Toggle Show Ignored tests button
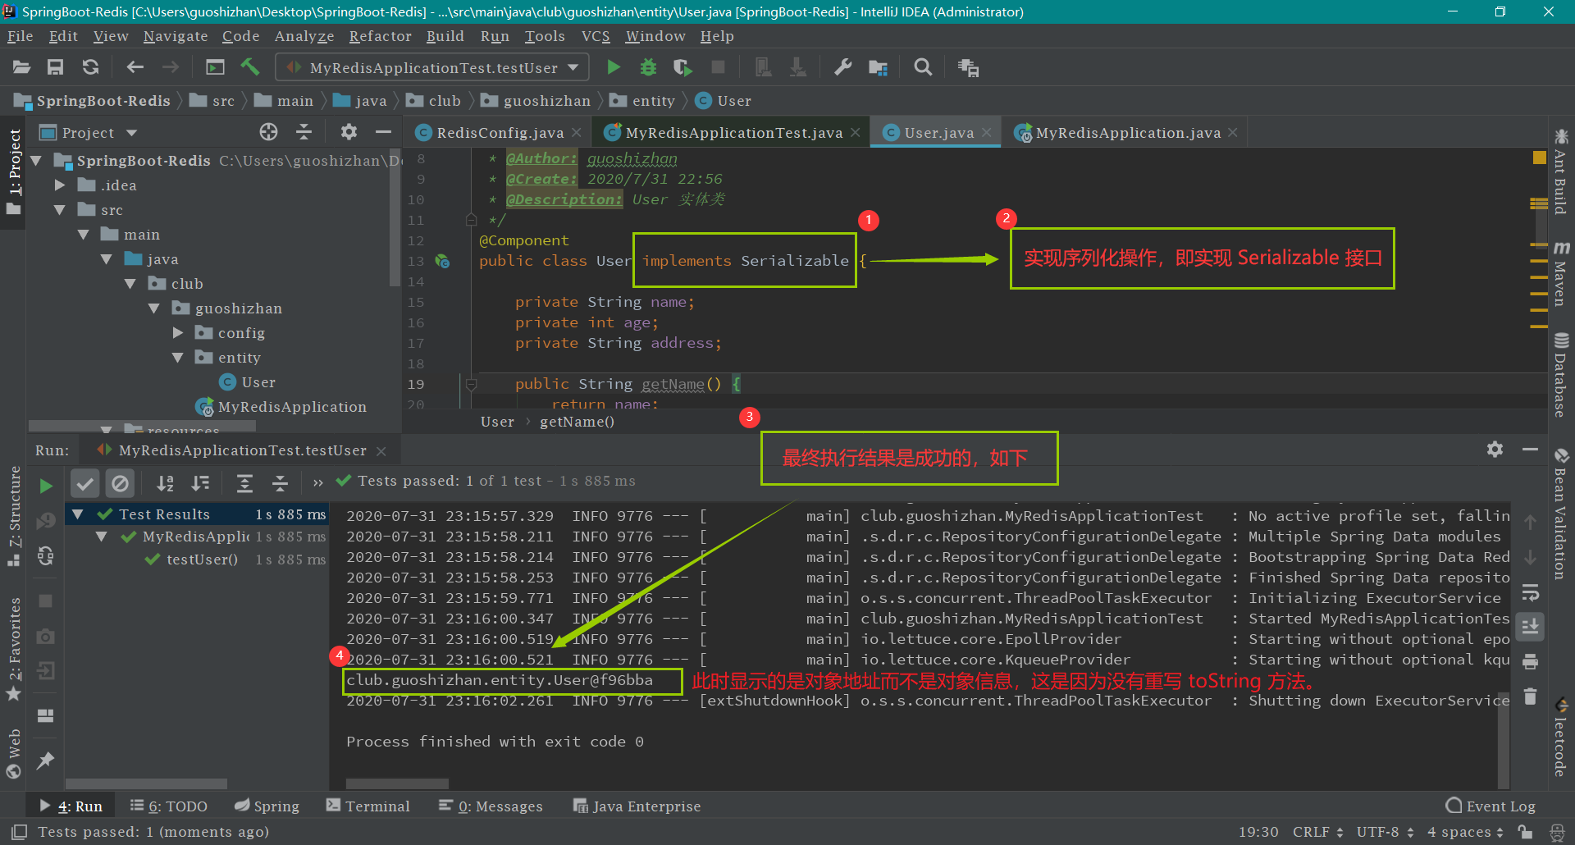The image size is (1575, 845). click(120, 483)
